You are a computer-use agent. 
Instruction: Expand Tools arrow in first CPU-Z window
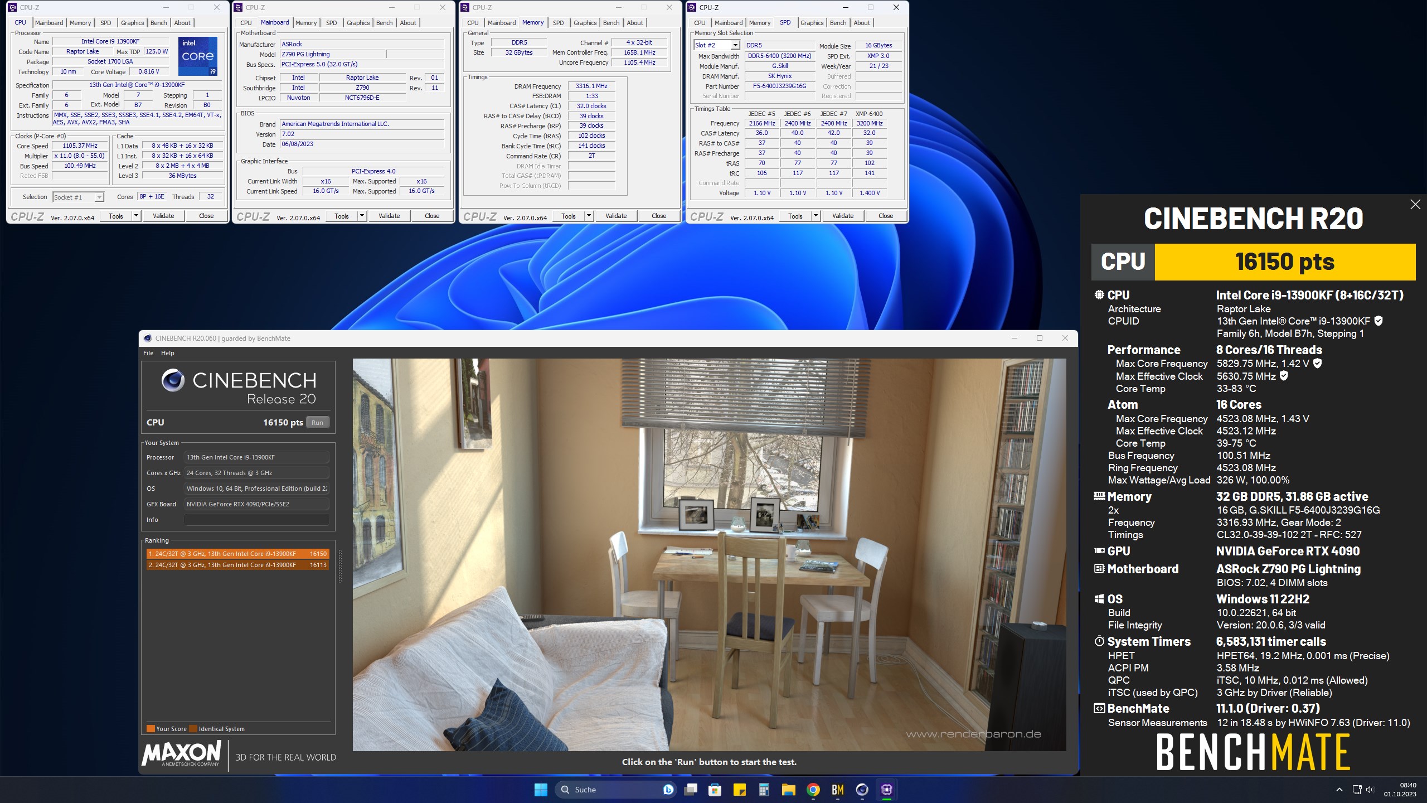pyautogui.click(x=135, y=216)
